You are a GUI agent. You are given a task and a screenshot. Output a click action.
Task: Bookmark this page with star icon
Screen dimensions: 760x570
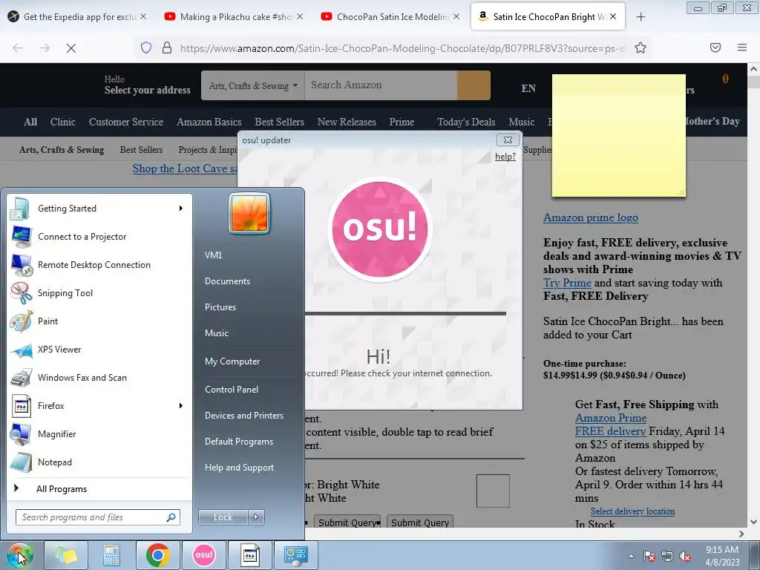(x=641, y=47)
